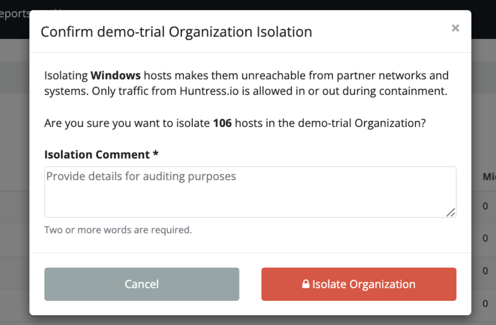The width and height of the screenshot is (496, 325).
Task: Select the cut-off 'Mi' column header
Action: 489,177
